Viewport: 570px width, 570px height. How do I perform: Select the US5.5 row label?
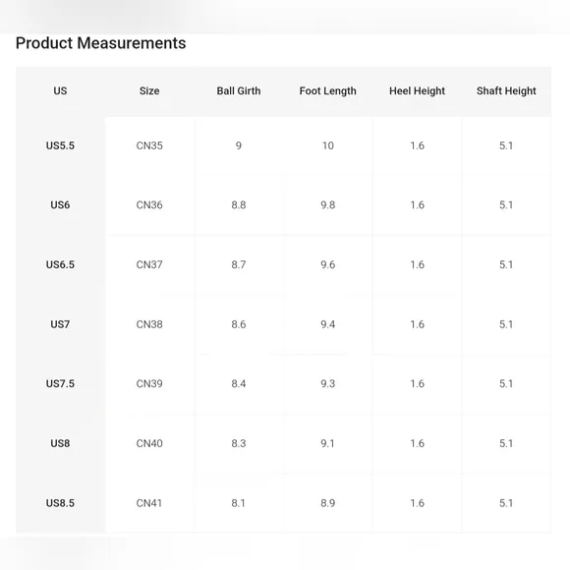(x=60, y=145)
